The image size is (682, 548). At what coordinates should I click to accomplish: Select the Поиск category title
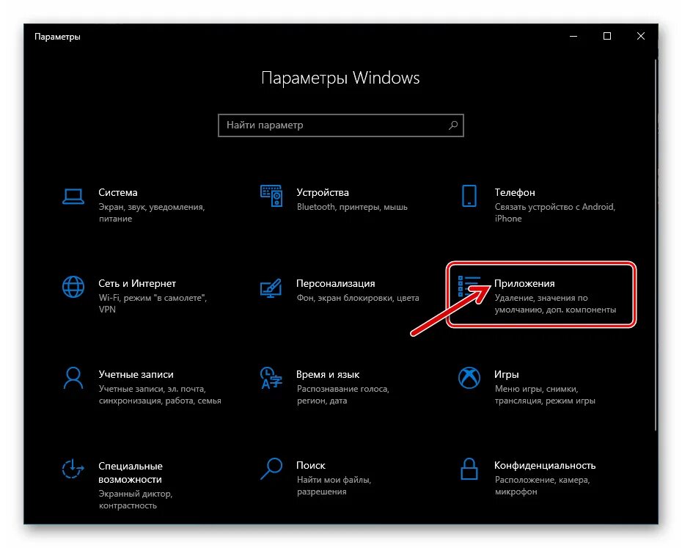click(x=310, y=465)
